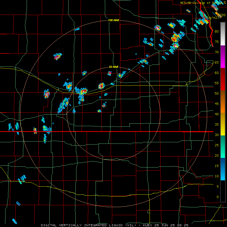227x227 pixels.
Task: Click the "50" value on the color scale
Action: pos(217,94)
